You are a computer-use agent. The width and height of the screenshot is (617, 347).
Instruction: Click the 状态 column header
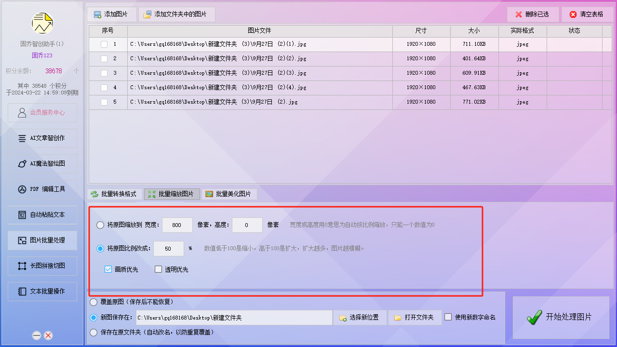575,31
